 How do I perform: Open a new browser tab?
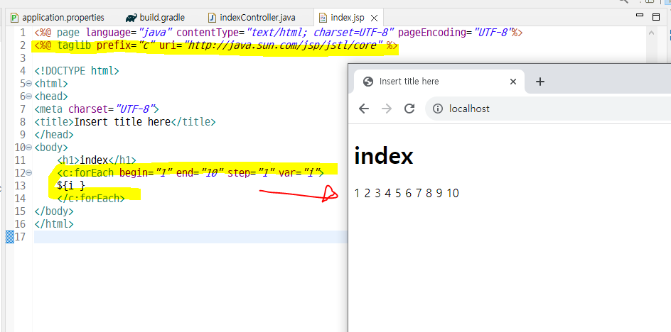540,82
